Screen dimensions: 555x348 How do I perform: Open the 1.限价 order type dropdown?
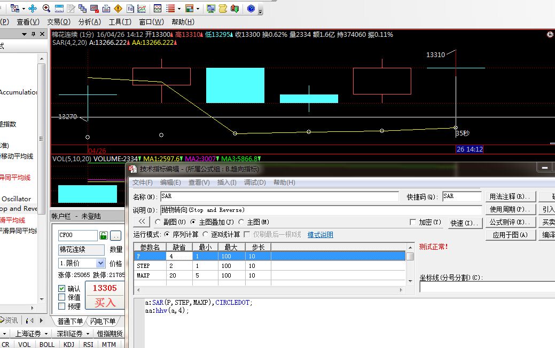[100, 263]
